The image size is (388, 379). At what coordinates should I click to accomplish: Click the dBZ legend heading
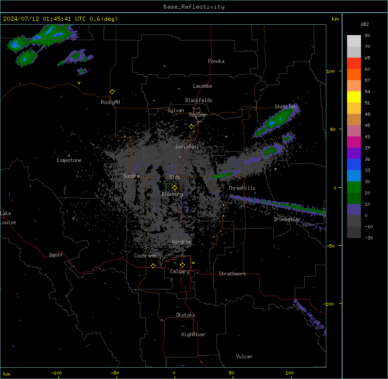point(365,24)
